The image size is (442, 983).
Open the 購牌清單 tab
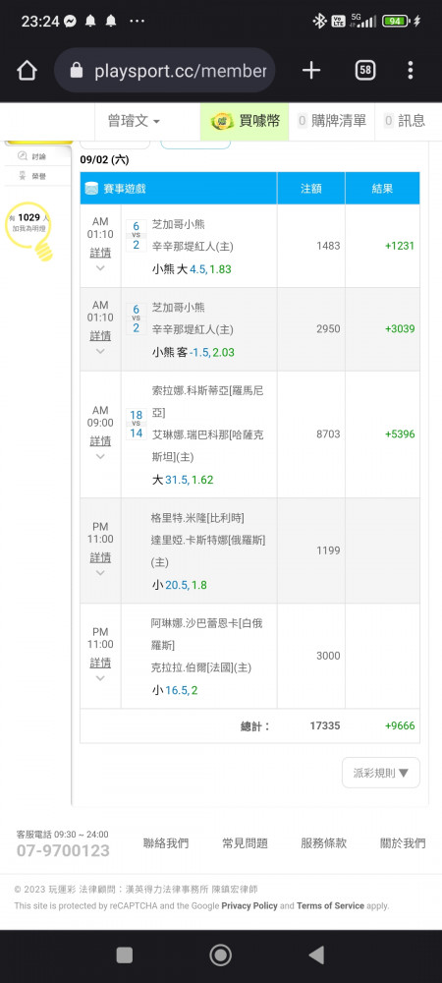click(332, 121)
